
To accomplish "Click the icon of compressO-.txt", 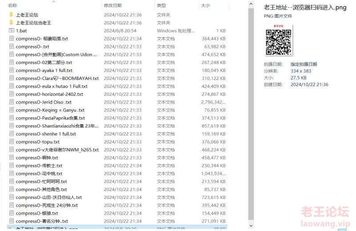I will [x=12, y=46].
